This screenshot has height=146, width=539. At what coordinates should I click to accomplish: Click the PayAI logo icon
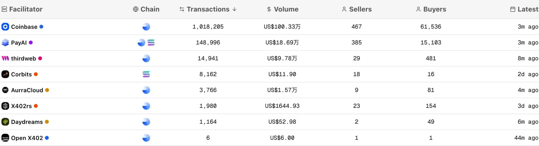tap(5, 43)
